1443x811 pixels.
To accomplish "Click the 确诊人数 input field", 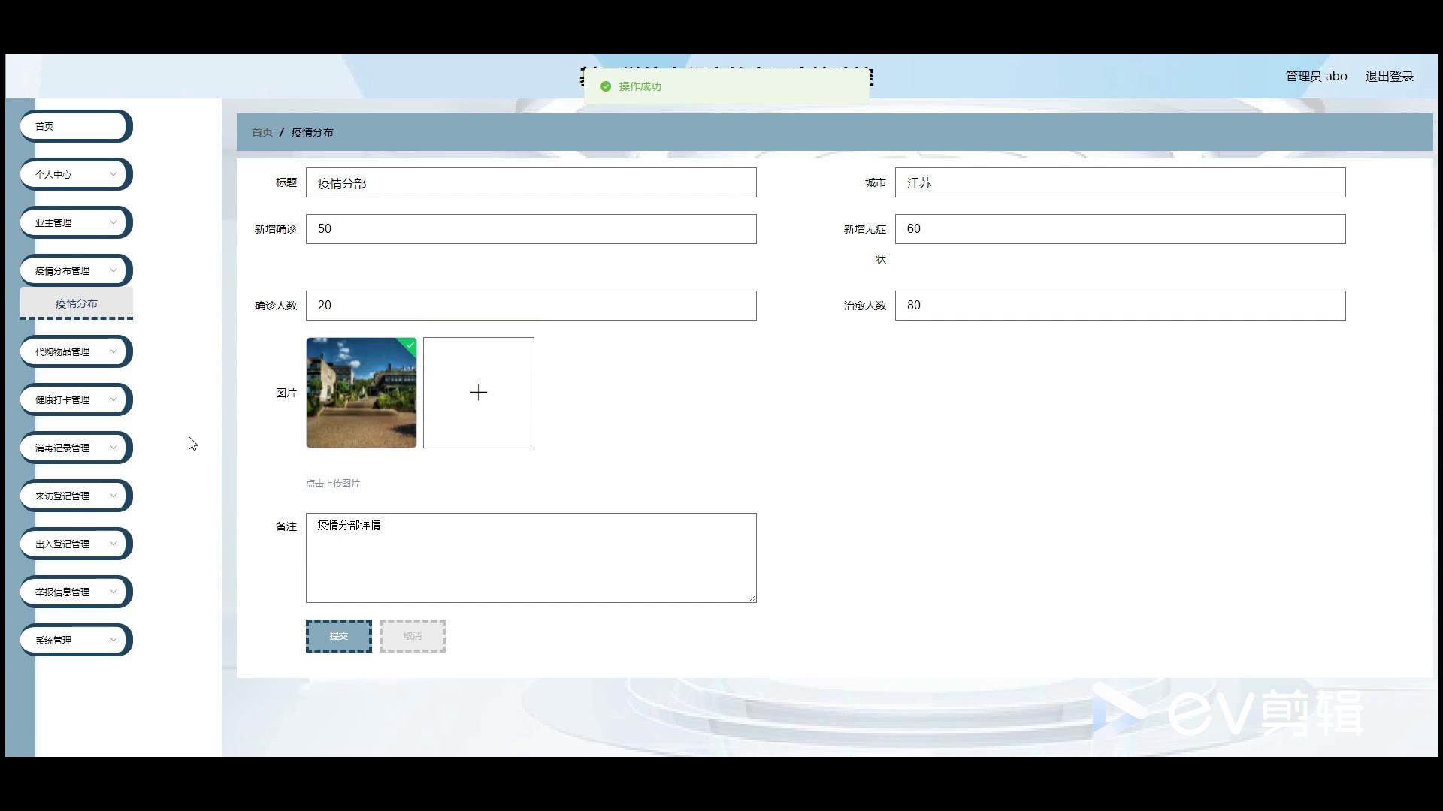I will tap(531, 306).
